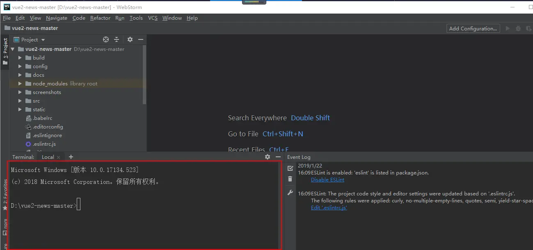The image size is (533, 250).
Task: Click into the terminal command prompt
Action: pyautogui.click(x=79, y=205)
